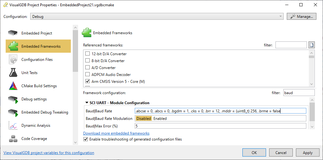
Task: Click the Baud|Baud Rate label
Action: click(x=99, y=111)
